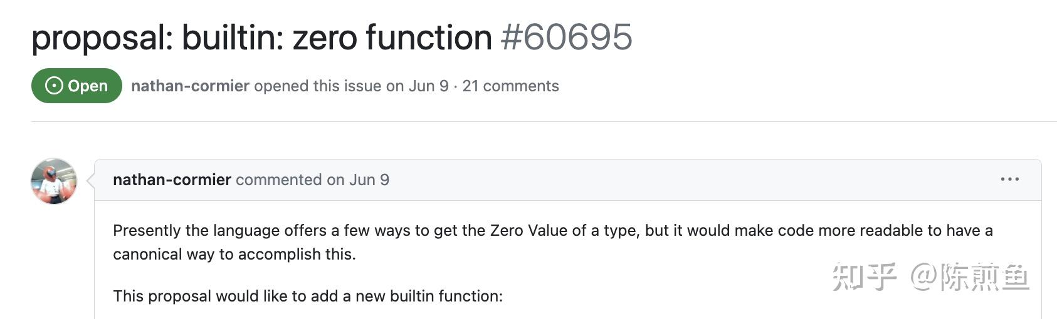Click the "opened this issue on Jun 9" text
This screenshot has height=319, width=1057.
pyautogui.click(x=351, y=86)
